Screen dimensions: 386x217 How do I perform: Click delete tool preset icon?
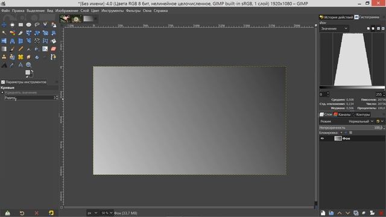click(36, 213)
